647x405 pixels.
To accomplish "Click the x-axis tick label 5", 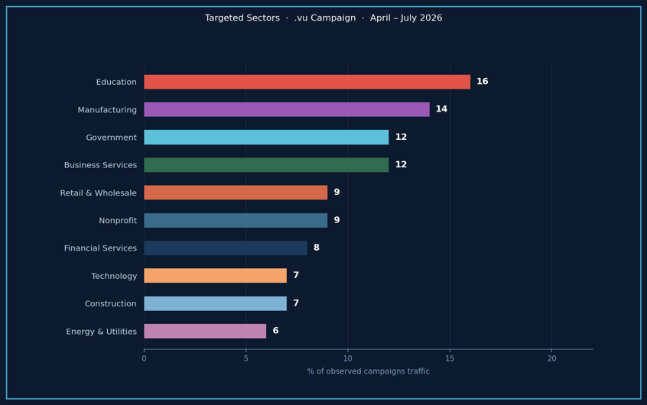I will pyautogui.click(x=246, y=359).
